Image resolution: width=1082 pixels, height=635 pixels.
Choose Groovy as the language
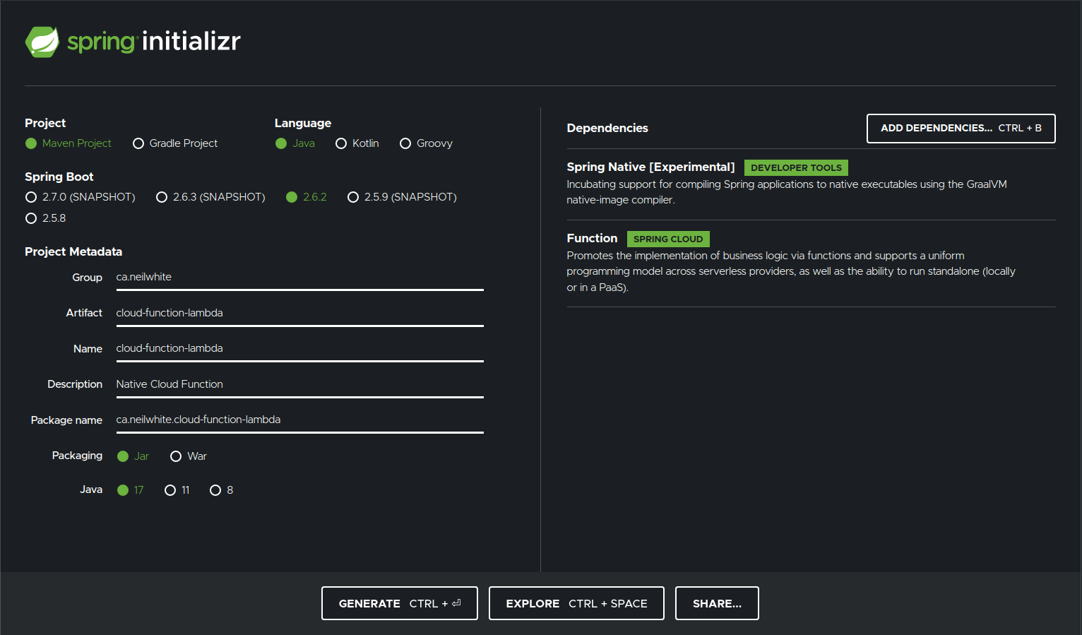[x=426, y=143]
